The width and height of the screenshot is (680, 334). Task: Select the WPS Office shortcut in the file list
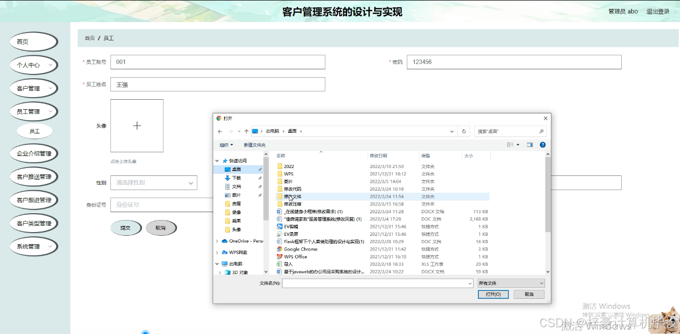pos(297,256)
